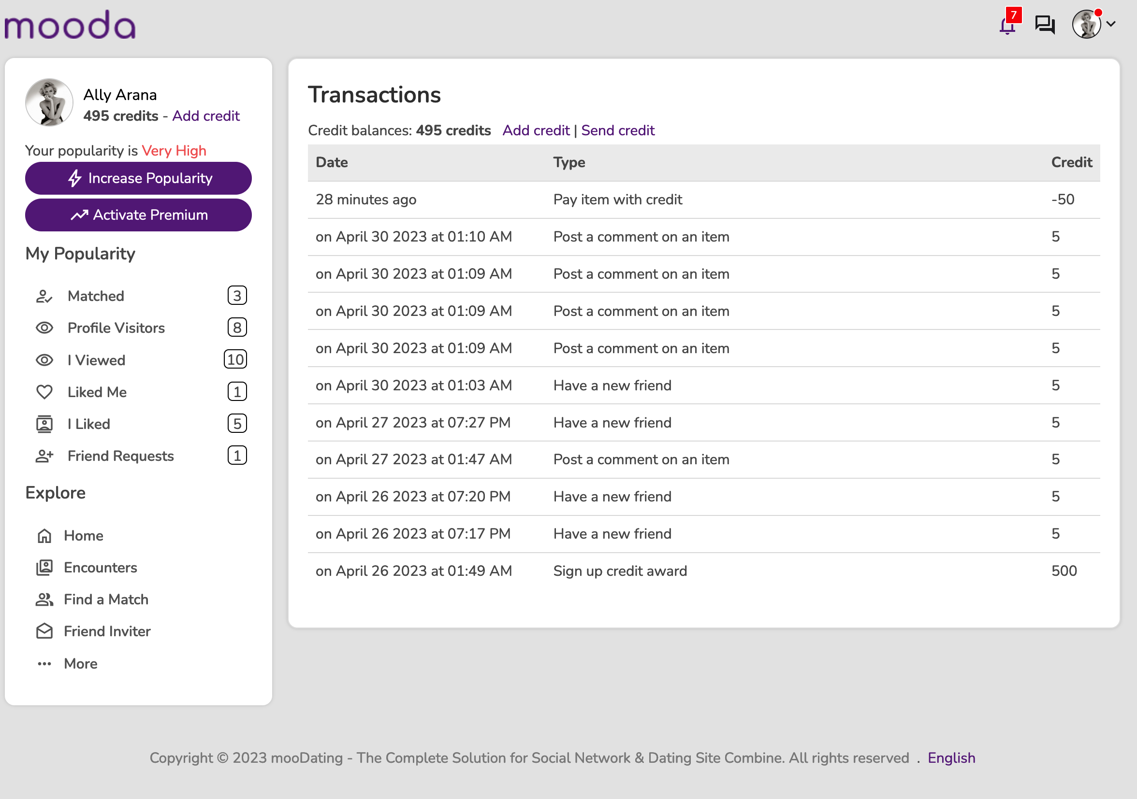Click the I Viewed eye icon

click(x=44, y=360)
